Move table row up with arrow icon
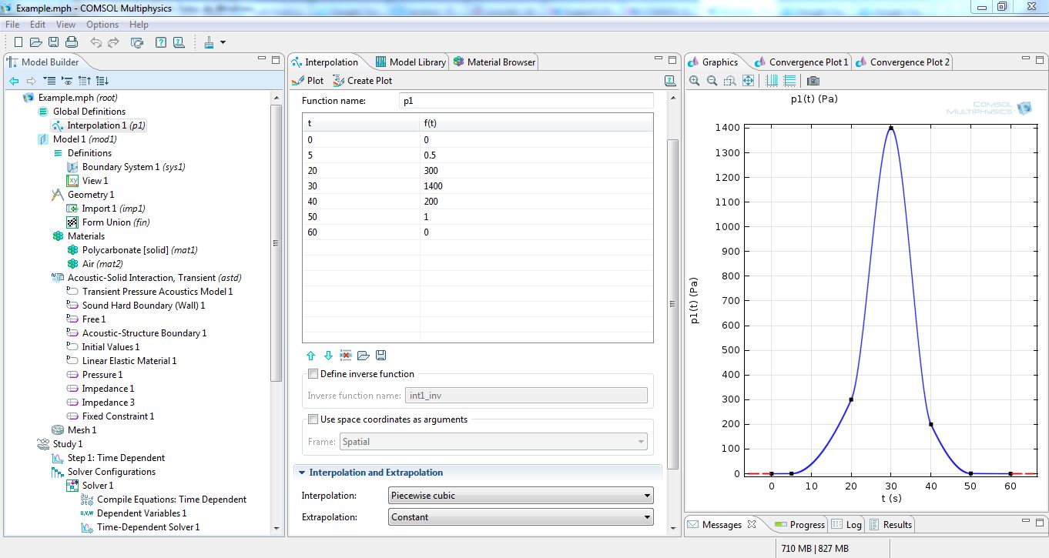The image size is (1049, 558). [311, 356]
